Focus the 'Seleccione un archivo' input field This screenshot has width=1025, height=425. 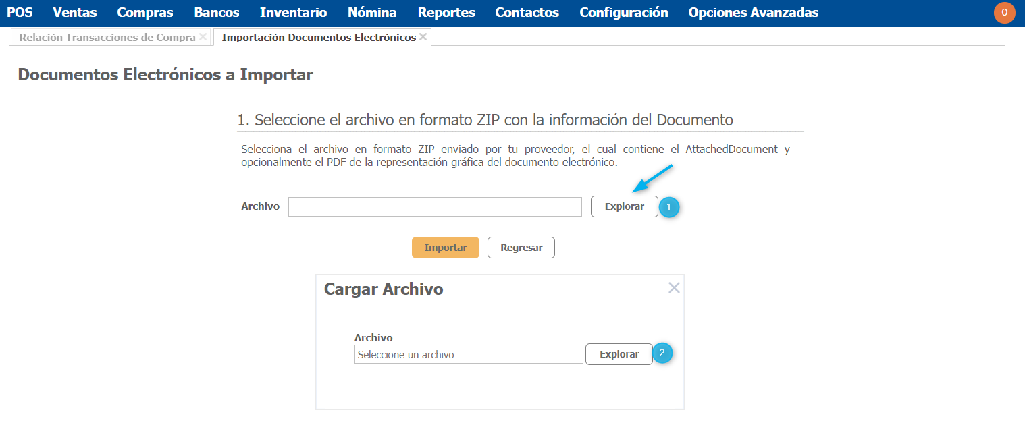(x=468, y=354)
